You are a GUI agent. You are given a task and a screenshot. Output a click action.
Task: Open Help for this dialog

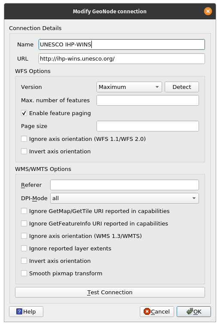[26, 311]
